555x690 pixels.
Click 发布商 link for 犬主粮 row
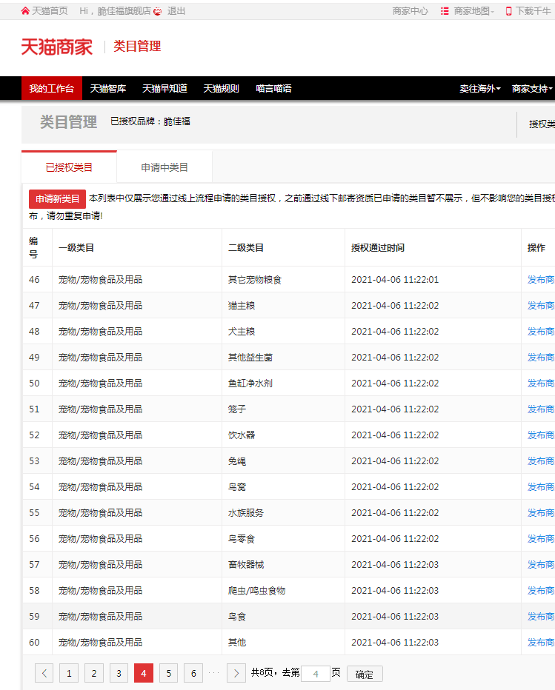(541, 332)
